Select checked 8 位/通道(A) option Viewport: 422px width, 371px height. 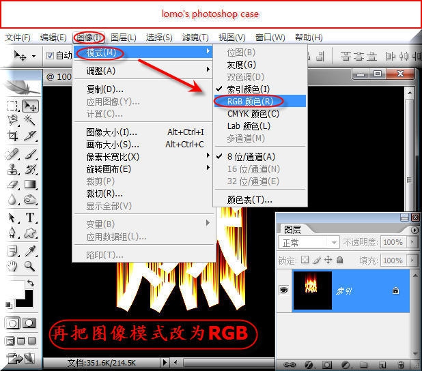[260, 156]
